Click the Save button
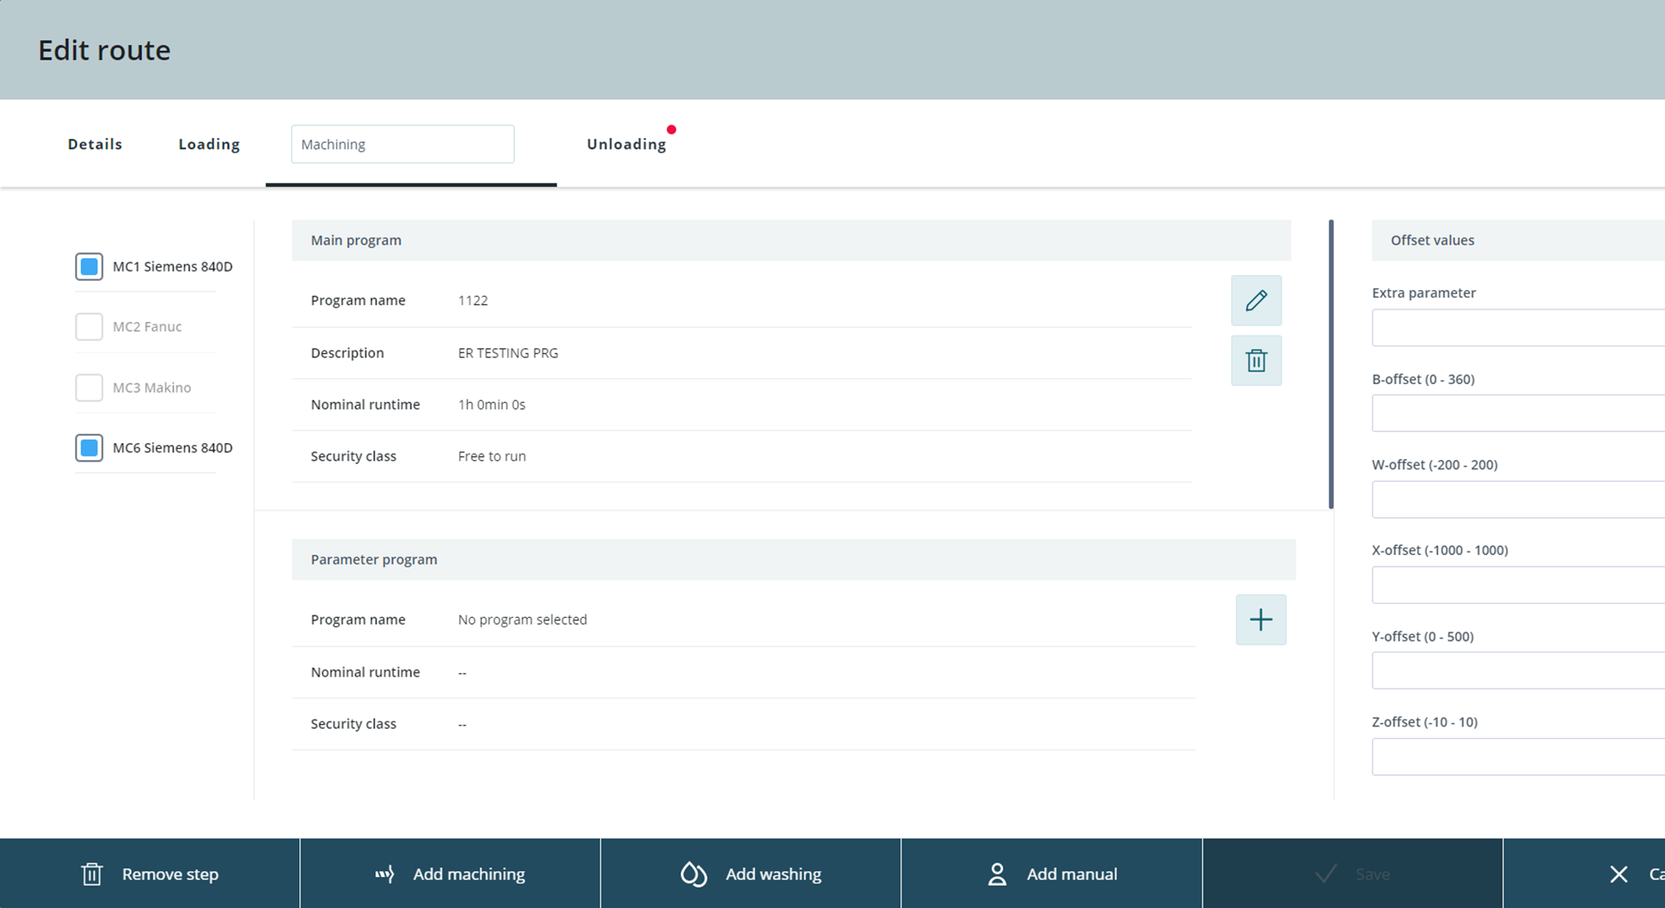 point(1352,874)
